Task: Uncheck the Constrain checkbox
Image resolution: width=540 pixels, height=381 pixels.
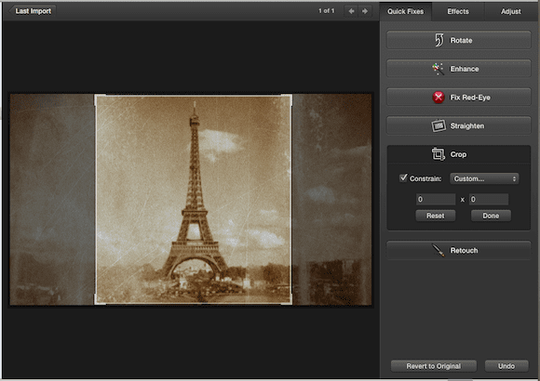Action: pyautogui.click(x=403, y=177)
